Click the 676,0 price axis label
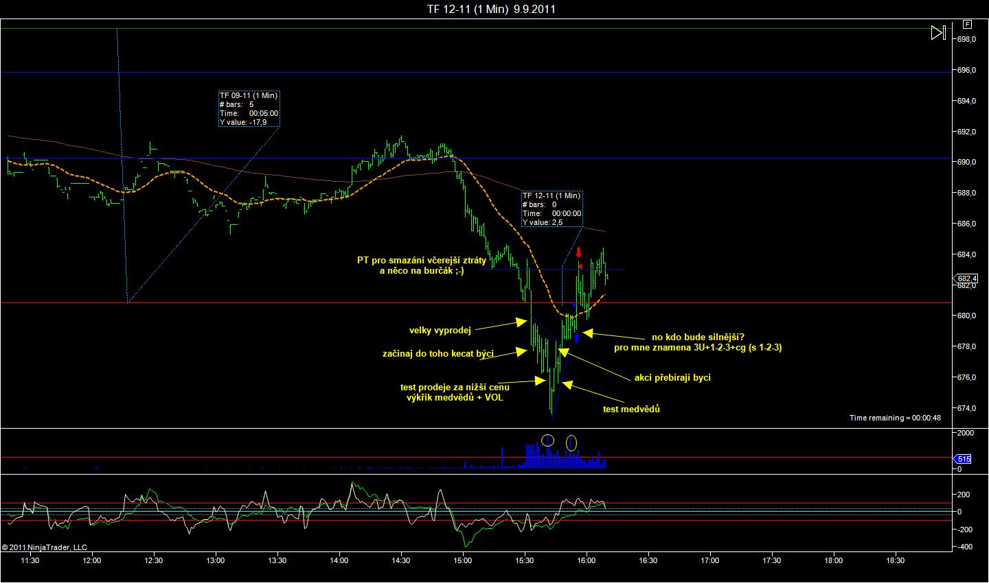The image size is (989, 583). (x=967, y=378)
